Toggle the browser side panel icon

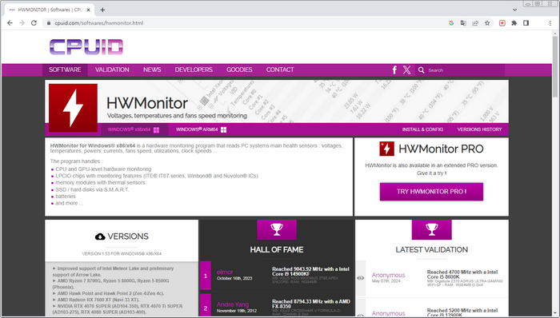click(x=526, y=23)
